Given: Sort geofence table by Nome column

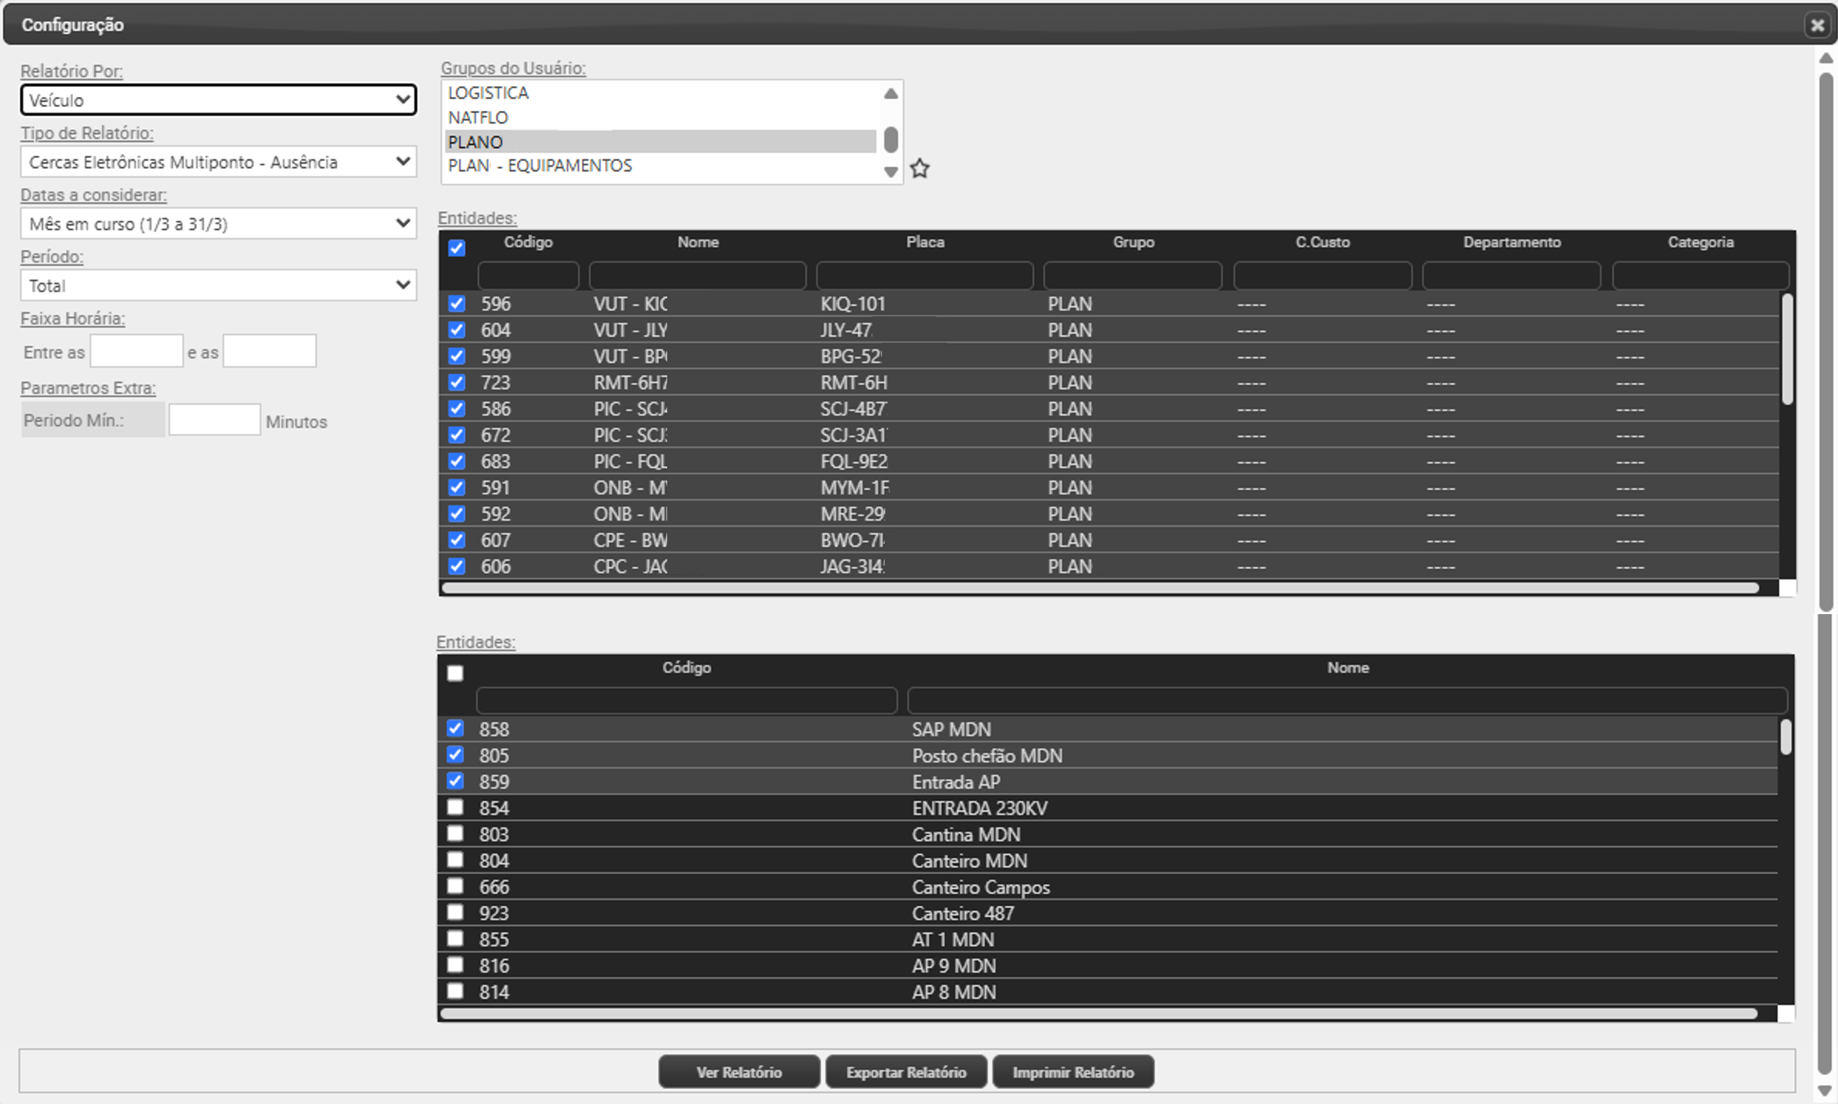Looking at the screenshot, I should [1348, 668].
